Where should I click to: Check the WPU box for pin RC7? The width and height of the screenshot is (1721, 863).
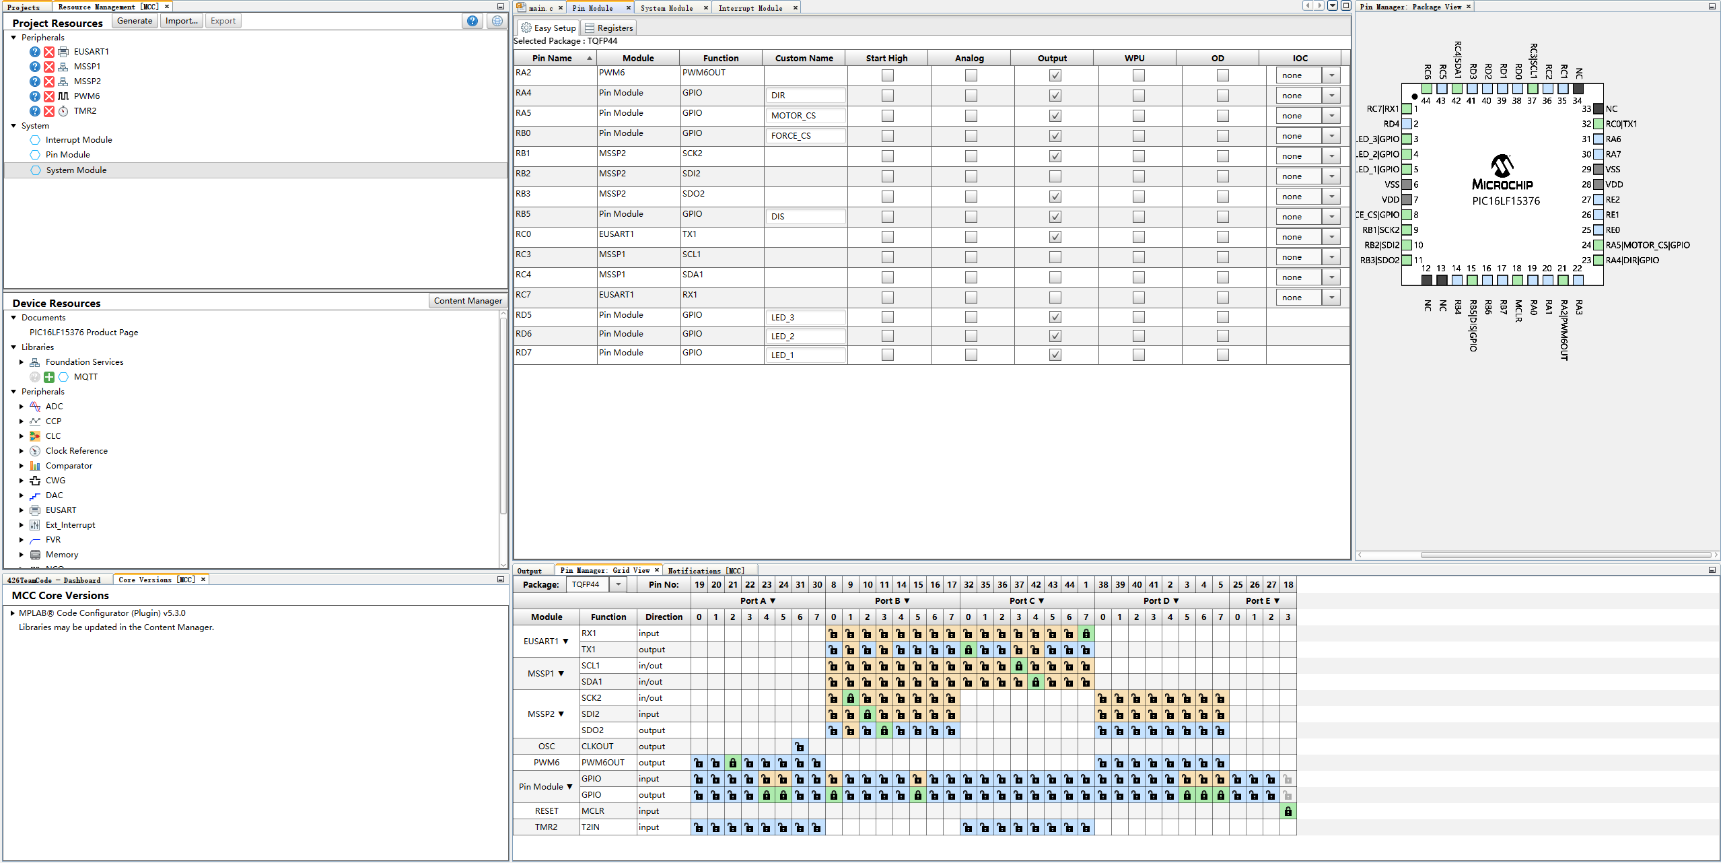pyautogui.click(x=1138, y=298)
